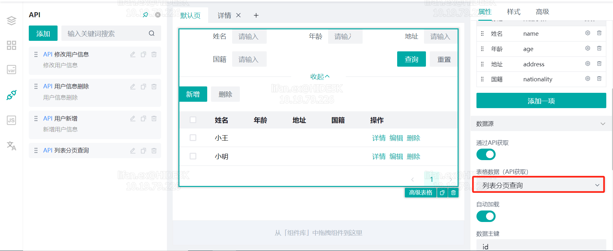The height and width of the screenshot is (251, 613).
Task: Check the table header select-all checkbox
Action: (193, 120)
